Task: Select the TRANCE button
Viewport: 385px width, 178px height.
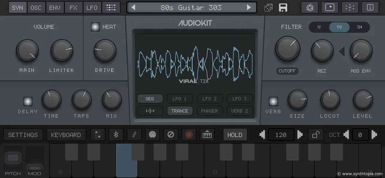Action: (180, 111)
